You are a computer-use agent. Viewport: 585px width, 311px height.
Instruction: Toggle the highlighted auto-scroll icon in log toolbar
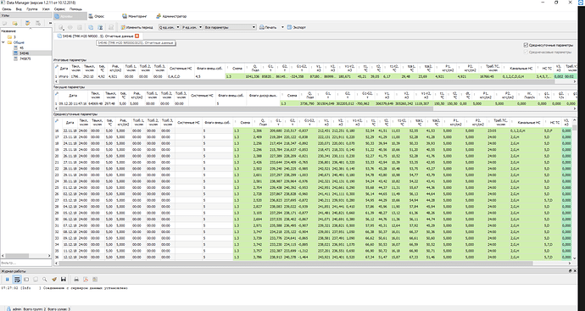(x=17, y=280)
